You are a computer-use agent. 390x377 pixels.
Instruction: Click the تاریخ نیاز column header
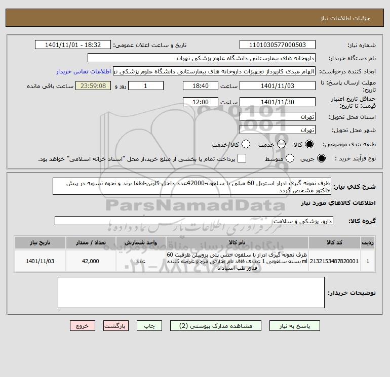(40, 242)
